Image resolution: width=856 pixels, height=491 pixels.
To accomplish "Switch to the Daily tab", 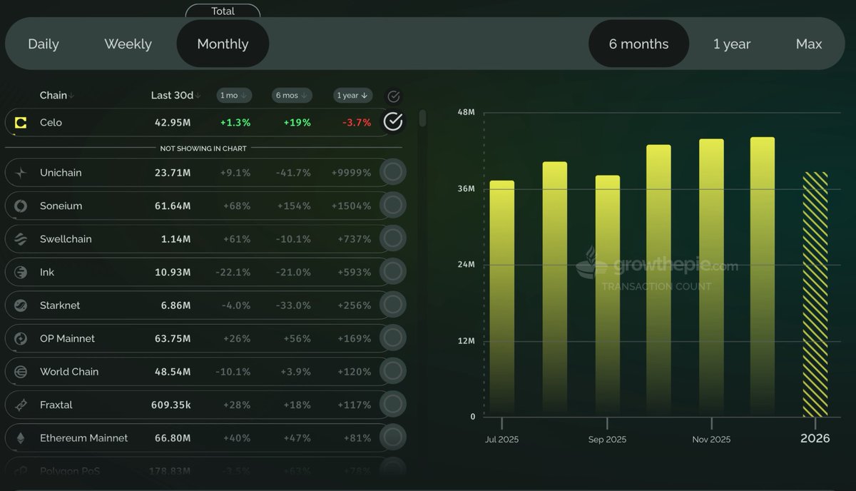I will [44, 44].
